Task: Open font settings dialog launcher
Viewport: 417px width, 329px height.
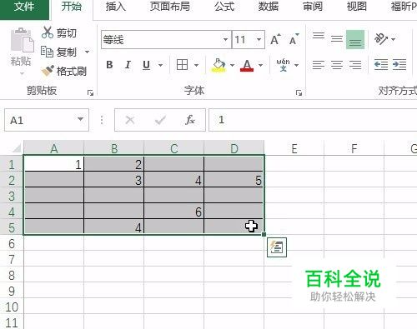Action: coord(299,93)
